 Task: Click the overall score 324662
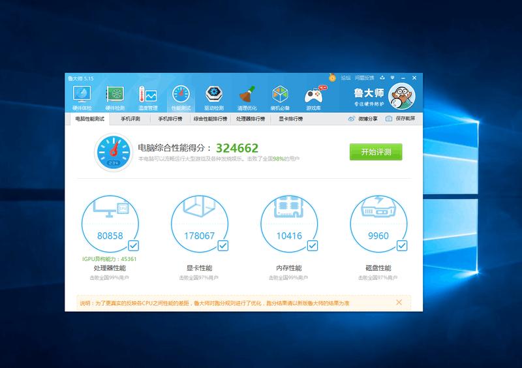point(237,148)
